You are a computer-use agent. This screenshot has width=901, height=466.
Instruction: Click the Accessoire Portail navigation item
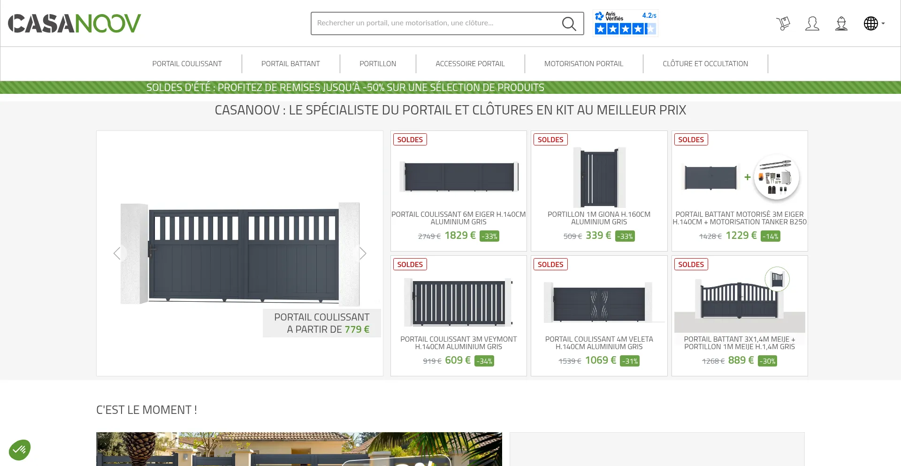click(x=470, y=64)
